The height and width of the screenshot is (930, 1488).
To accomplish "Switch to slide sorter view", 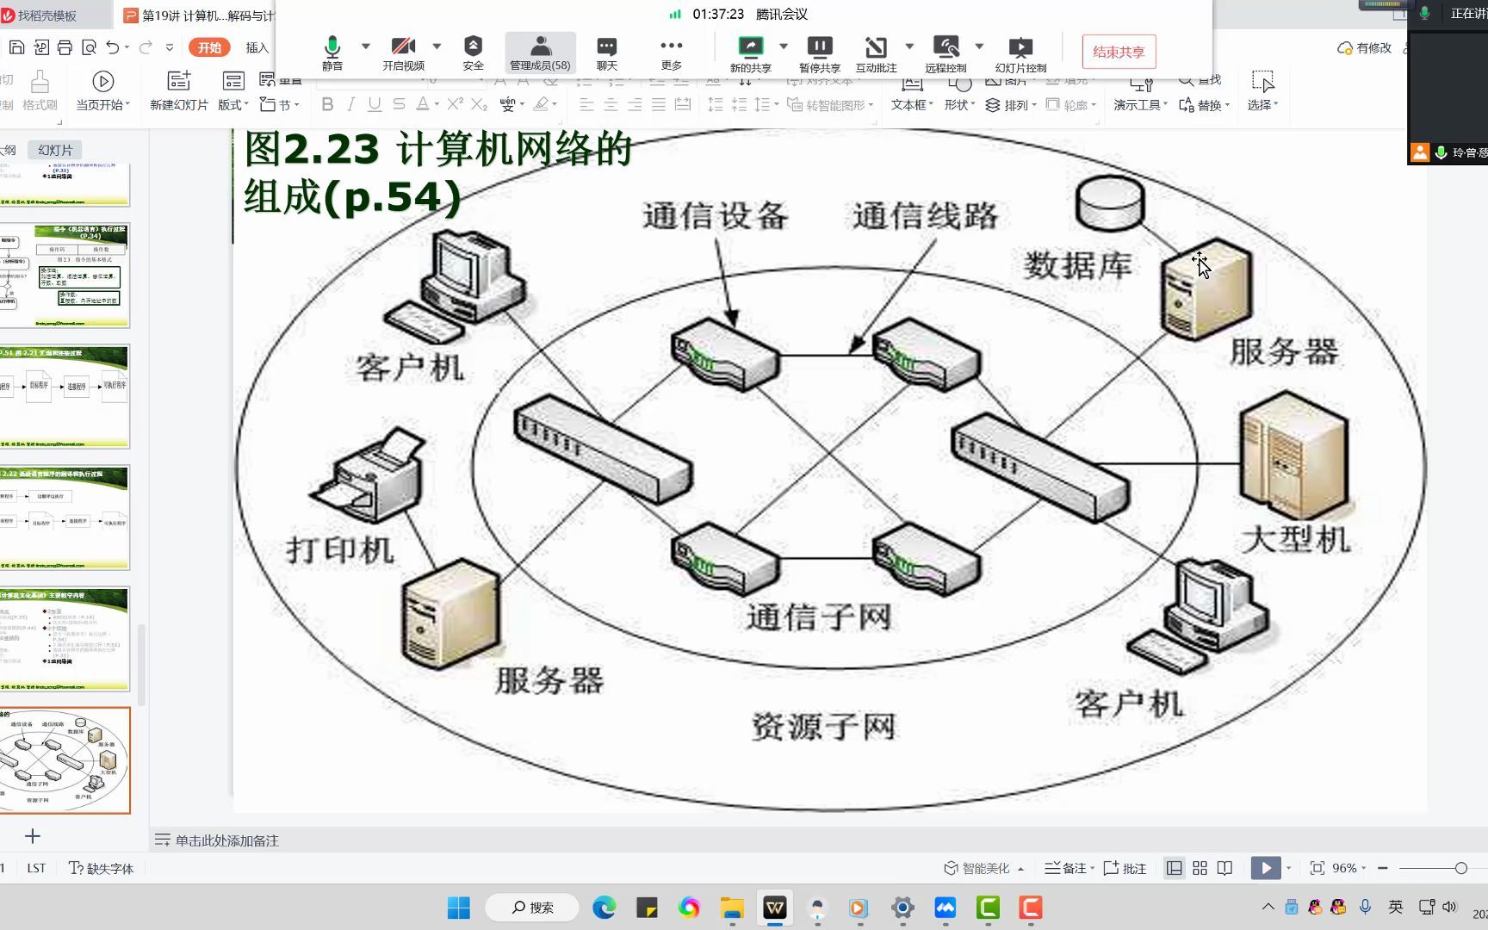I will click(1200, 868).
